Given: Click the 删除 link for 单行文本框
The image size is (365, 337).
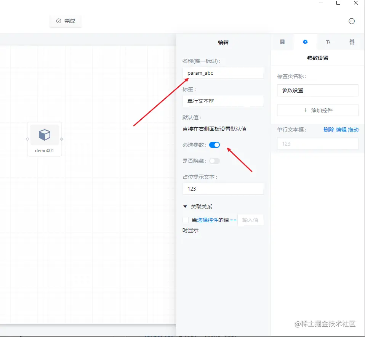Looking at the screenshot, I should pyautogui.click(x=329, y=130).
